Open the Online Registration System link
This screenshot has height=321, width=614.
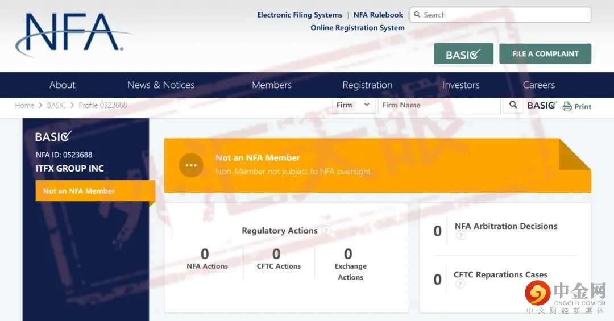point(358,28)
